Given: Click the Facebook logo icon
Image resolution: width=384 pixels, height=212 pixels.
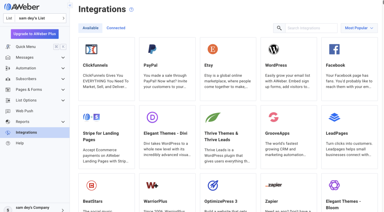Looking at the screenshot, I should [x=334, y=49].
